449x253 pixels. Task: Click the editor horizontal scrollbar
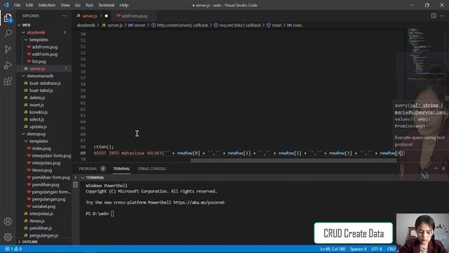[293, 161]
